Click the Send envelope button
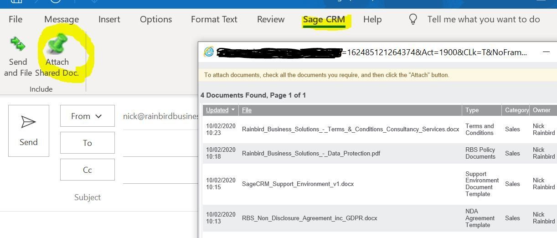The image size is (557, 238). click(29, 131)
